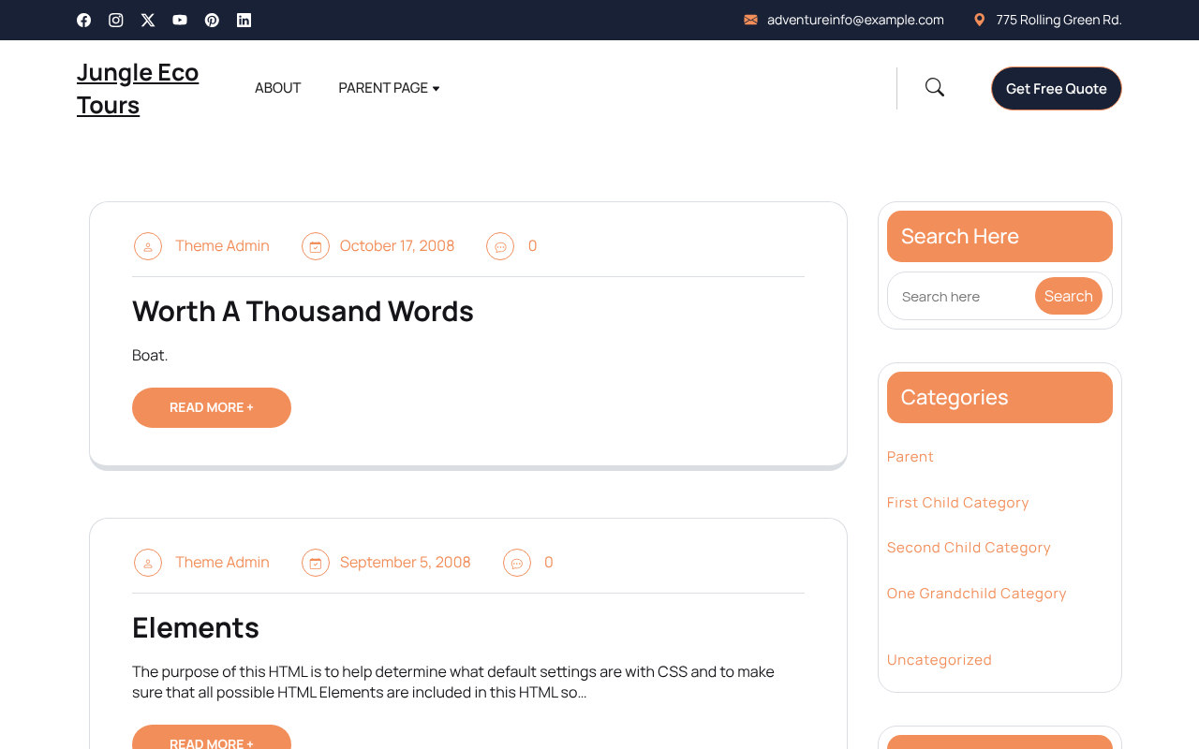
Task: Click the email envelope icon
Action: click(x=750, y=20)
